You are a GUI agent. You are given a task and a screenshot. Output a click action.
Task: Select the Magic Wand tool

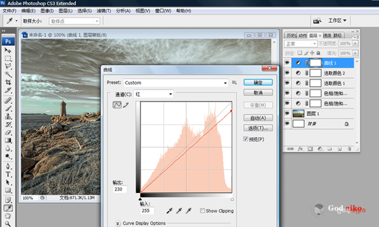(8, 74)
